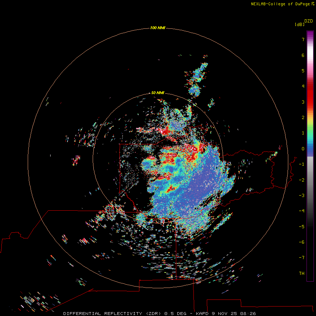Click the -3 value on color scale
The image size is (316, 316).
302,196
